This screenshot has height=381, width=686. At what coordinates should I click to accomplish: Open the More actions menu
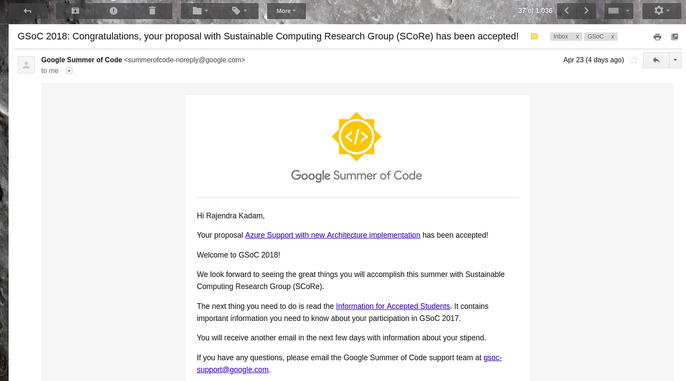pyautogui.click(x=286, y=10)
